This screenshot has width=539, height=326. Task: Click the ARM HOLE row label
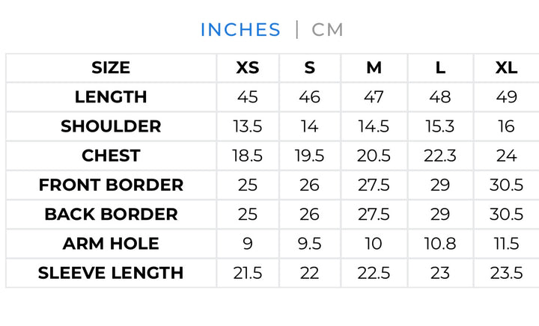click(x=111, y=244)
